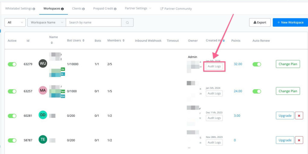
Task: Click the MA workspace avatar
Action: click(x=43, y=90)
